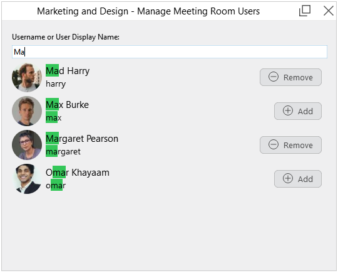338x273 pixels.
Task: Click the Margaret Pearson display name
Action: click(x=82, y=139)
